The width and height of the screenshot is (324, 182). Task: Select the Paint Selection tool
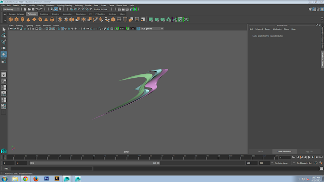click(x=4, y=41)
